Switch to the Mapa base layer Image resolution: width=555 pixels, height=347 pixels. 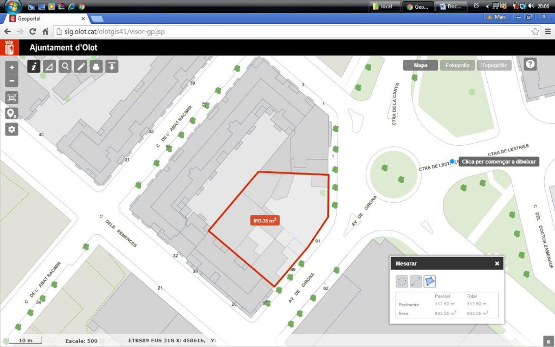pos(421,66)
